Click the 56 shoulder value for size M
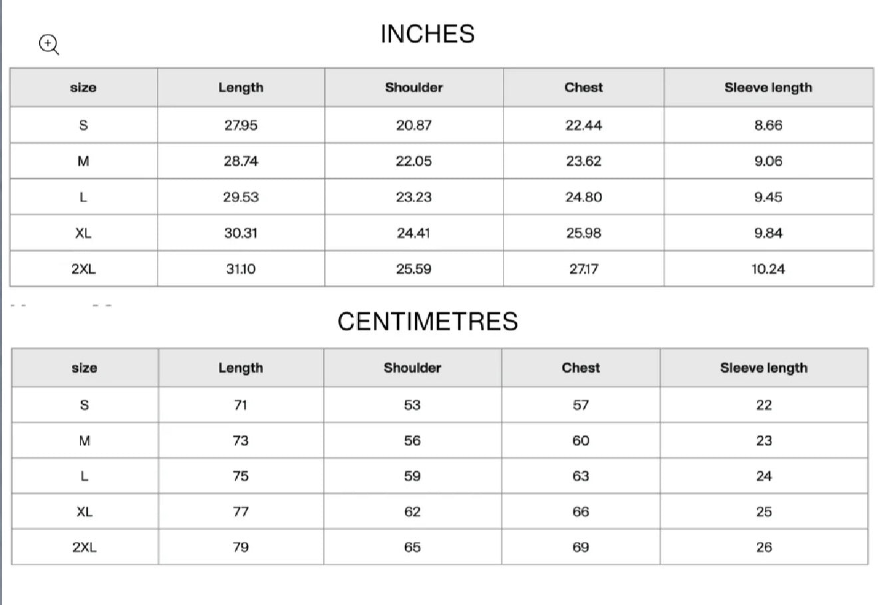This screenshot has width=878, height=605. tap(412, 441)
